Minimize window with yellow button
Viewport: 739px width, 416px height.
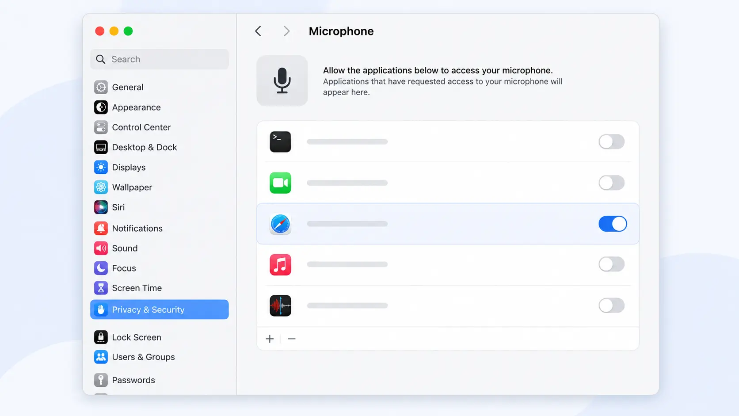click(114, 31)
